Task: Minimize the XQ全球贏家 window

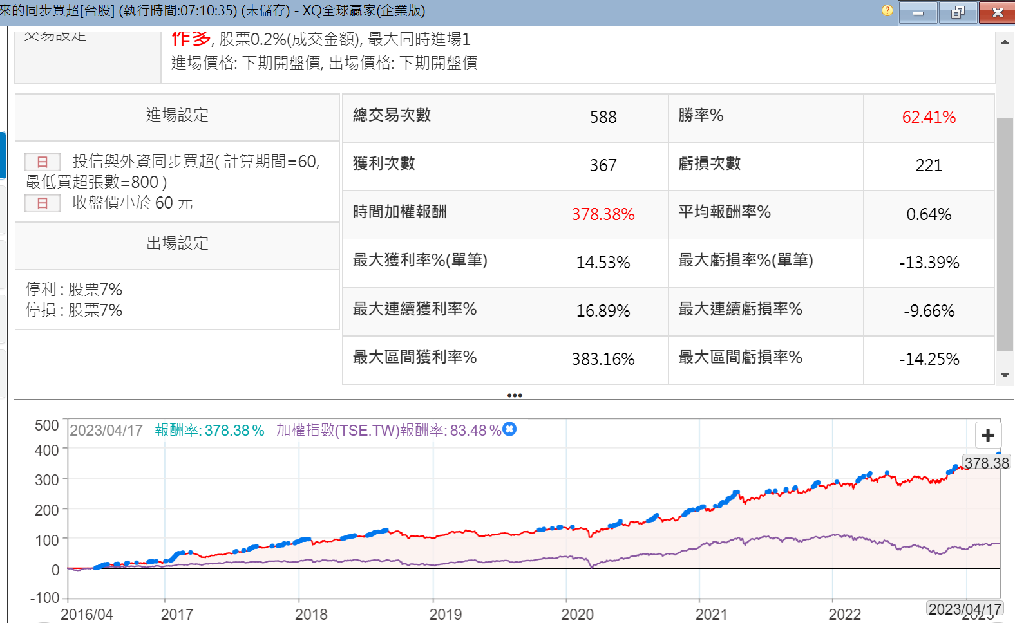Action: [918, 12]
